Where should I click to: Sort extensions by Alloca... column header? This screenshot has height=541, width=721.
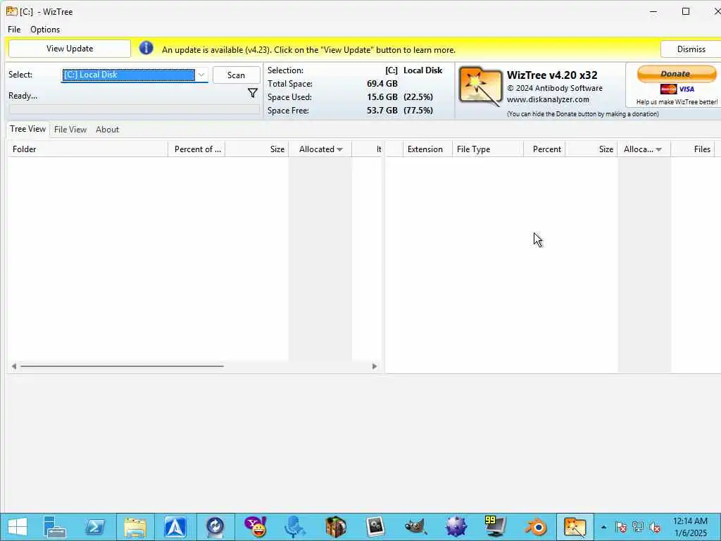click(644, 149)
